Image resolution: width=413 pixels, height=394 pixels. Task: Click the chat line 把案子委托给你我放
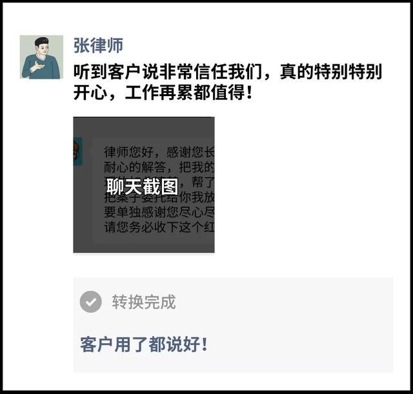point(159,198)
